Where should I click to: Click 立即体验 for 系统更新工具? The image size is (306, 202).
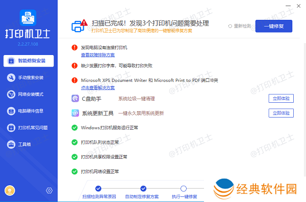tap(281, 113)
